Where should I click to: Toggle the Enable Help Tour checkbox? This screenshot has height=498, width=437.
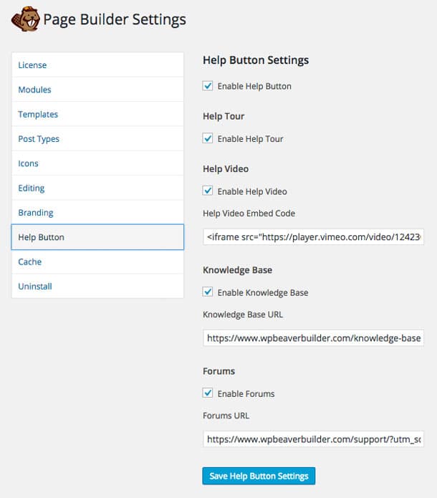(x=208, y=138)
